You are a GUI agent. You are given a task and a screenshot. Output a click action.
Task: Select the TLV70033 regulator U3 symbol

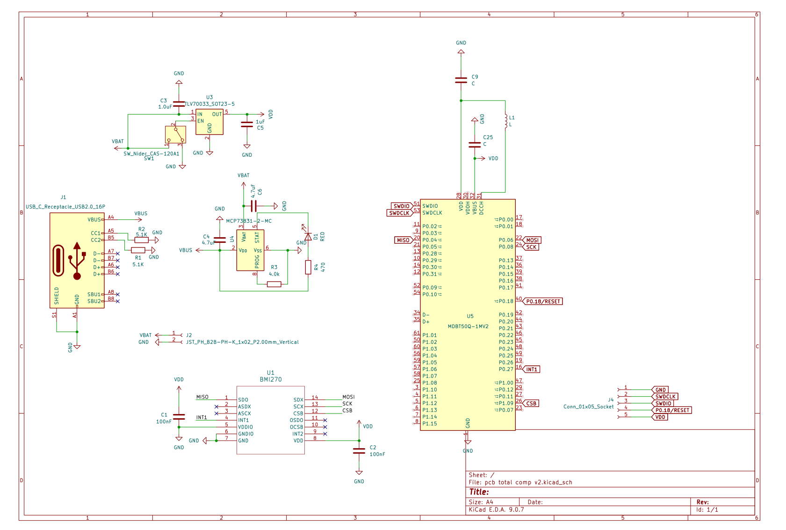coord(209,122)
